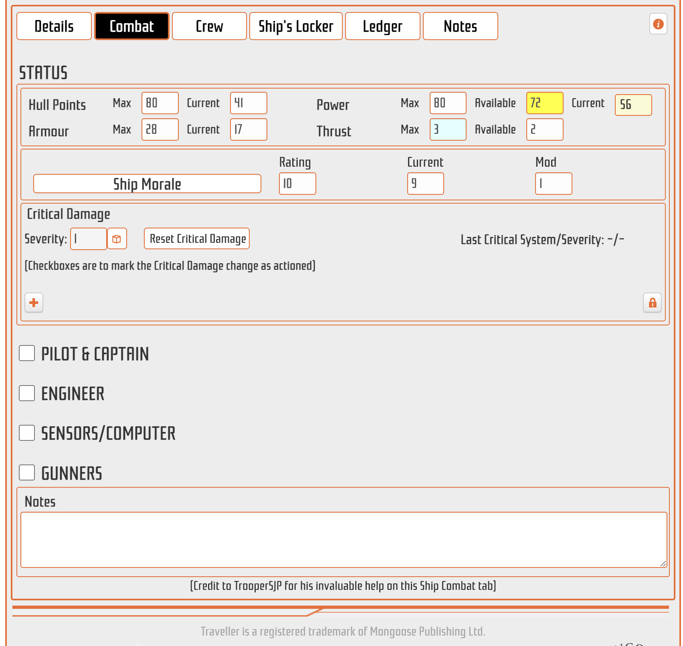Screen dimensions: 683x646
Task: Toggle the Engineer section checkbox
Action: pos(27,393)
